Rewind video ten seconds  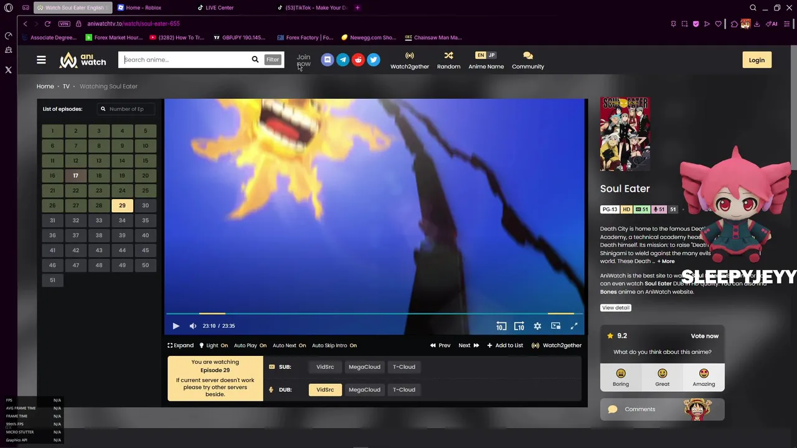click(501, 326)
